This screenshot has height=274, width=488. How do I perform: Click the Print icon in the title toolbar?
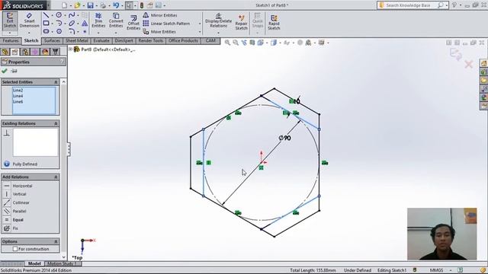click(x=103, y=5)
